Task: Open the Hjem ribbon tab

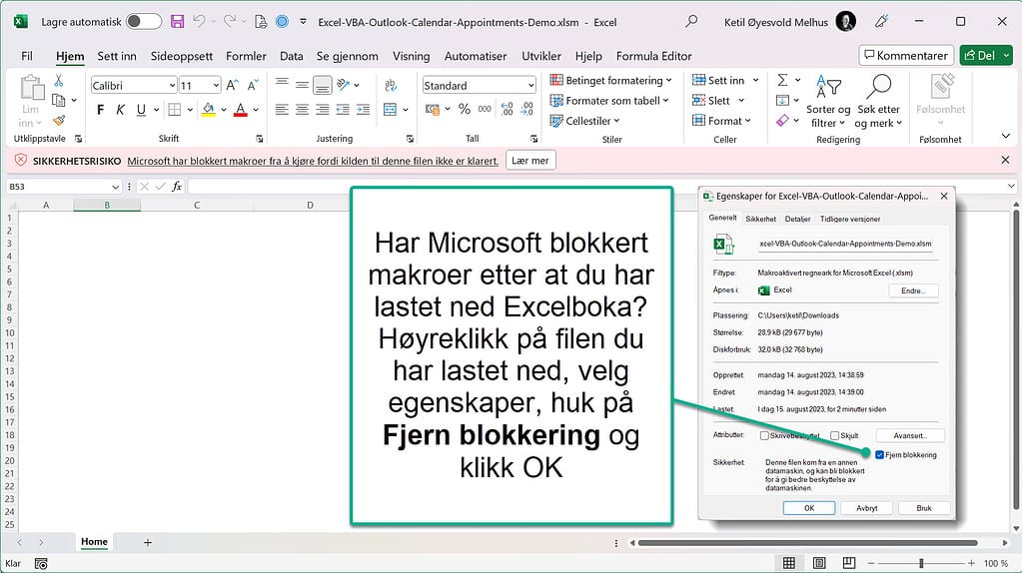Action: tap(70, 56)
